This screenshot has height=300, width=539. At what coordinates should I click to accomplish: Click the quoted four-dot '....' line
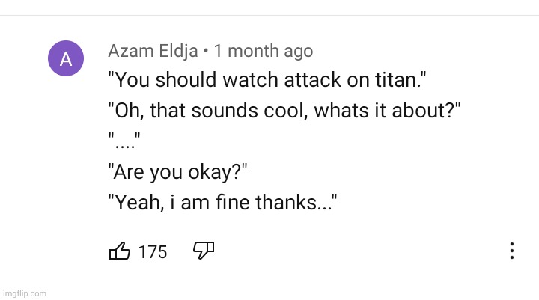[x=124, y=141]
